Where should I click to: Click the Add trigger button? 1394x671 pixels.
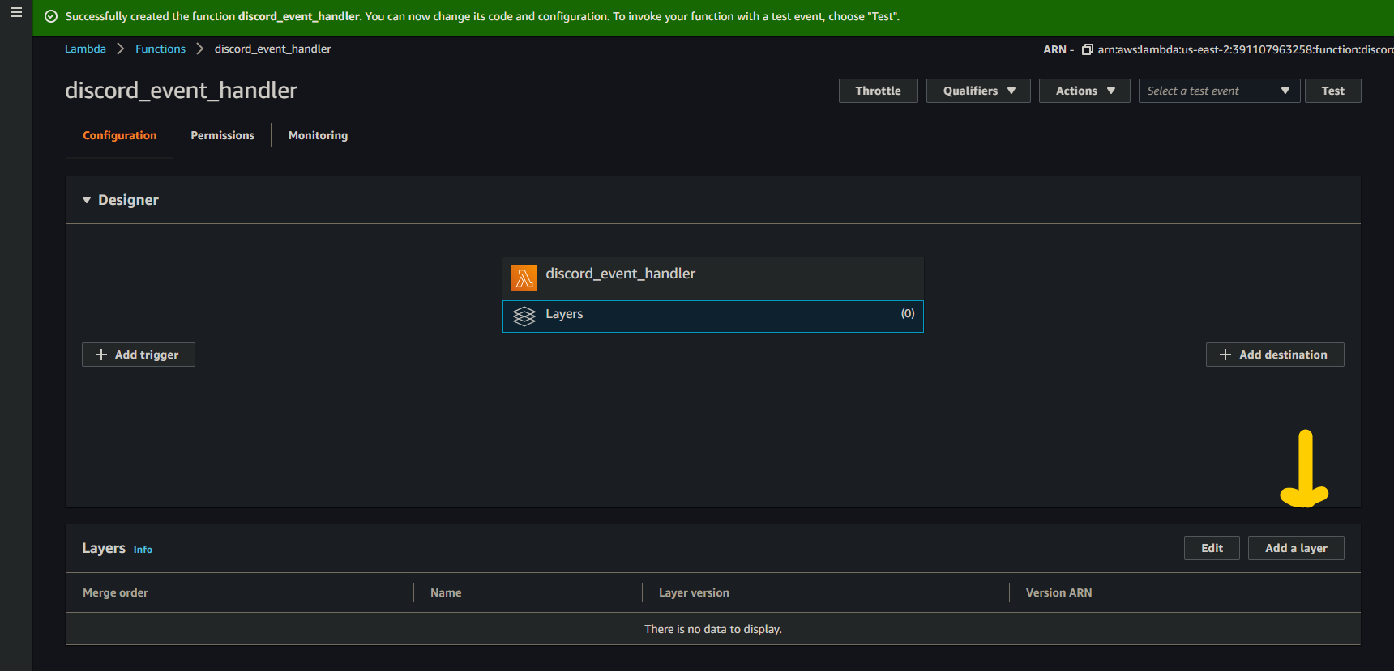(139, 355)
